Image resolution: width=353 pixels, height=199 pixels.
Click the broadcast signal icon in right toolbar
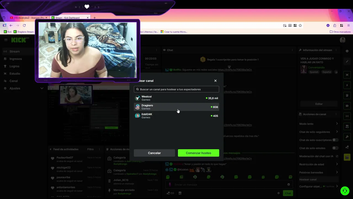tap(347, 116)
